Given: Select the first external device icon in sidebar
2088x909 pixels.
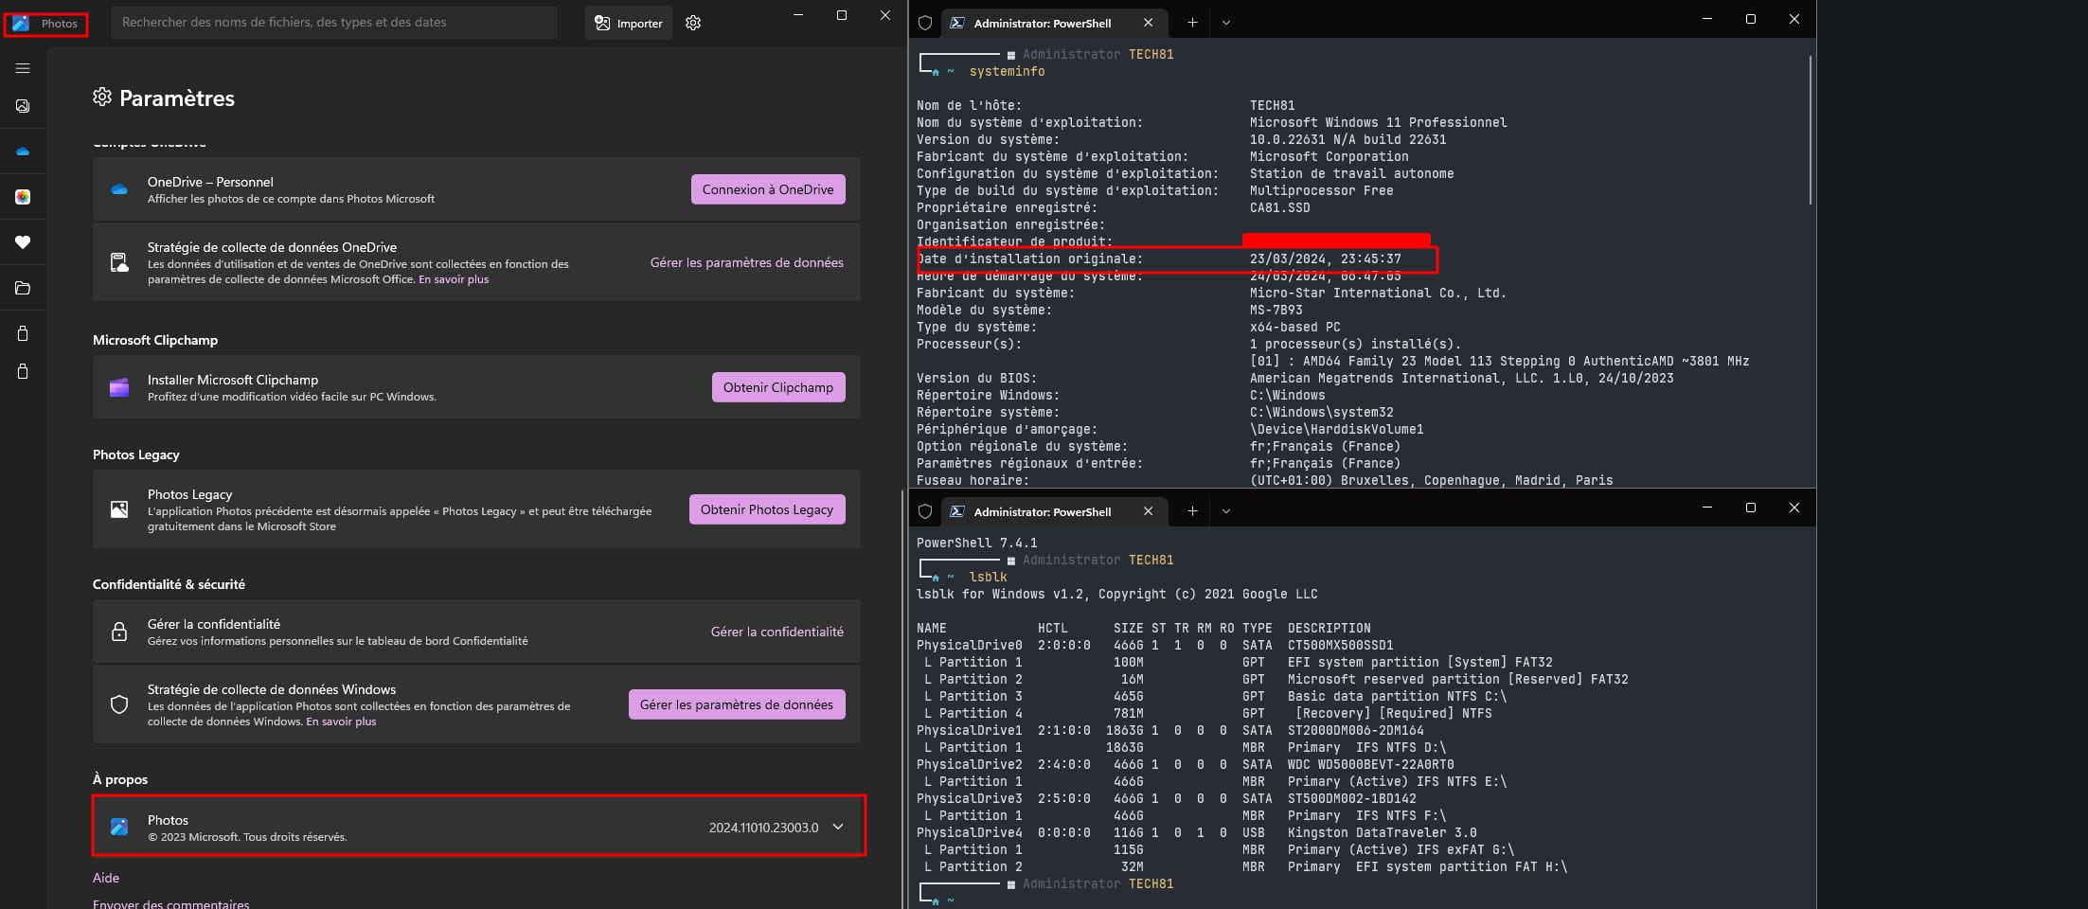Looking at the screenshot, I should point(23,333).
